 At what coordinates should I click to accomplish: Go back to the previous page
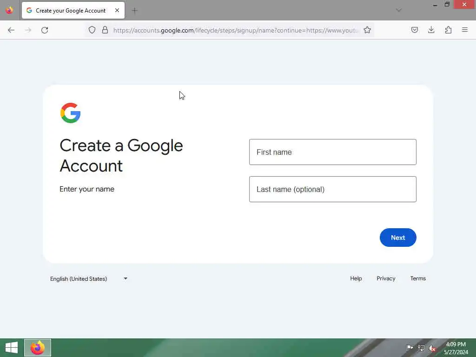(x=11, y=30)
